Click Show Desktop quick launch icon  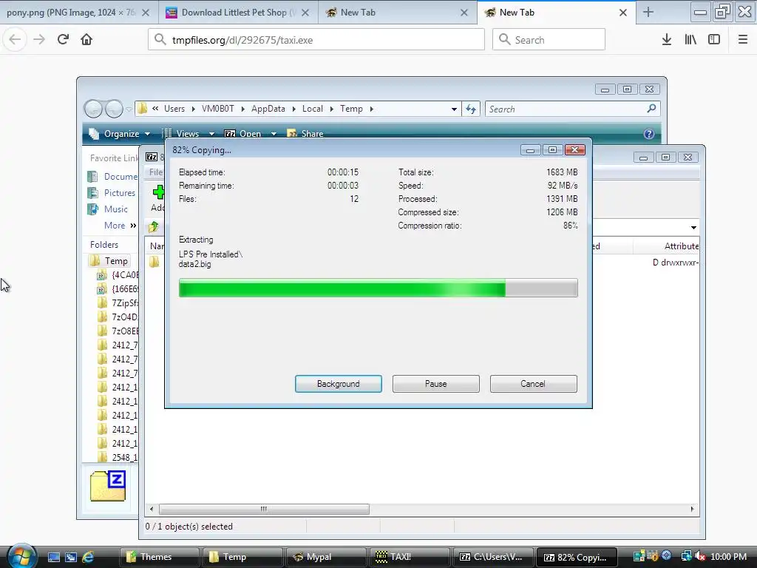coord(54,557)
